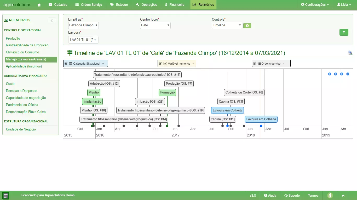Toggle the Categoria Situacional checkbox
Image resolution: width=357 pixels, height=200 pixels.
[66, 64]
